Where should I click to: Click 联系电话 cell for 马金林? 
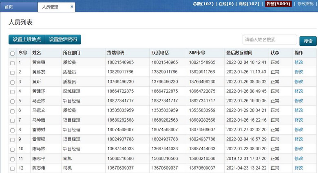click(165, 101)
